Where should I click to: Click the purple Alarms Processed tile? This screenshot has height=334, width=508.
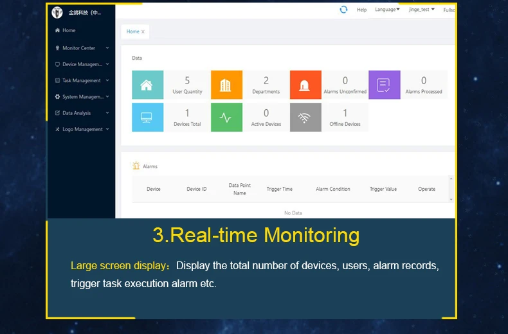(x=385, y=85)
